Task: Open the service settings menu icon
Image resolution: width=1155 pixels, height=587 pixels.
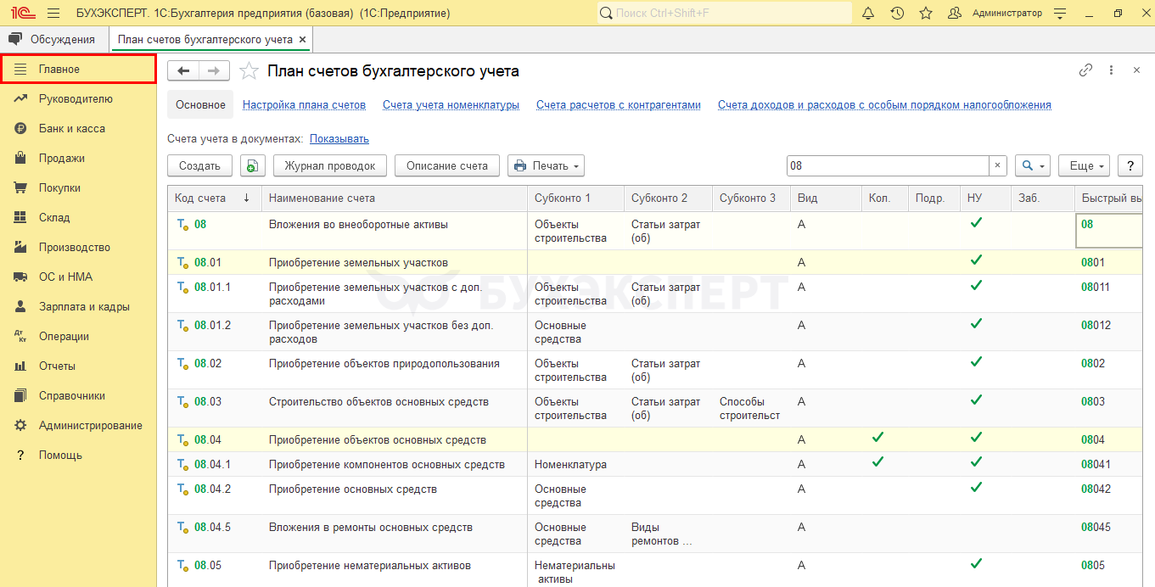Action: click(x=1060, y=14)
